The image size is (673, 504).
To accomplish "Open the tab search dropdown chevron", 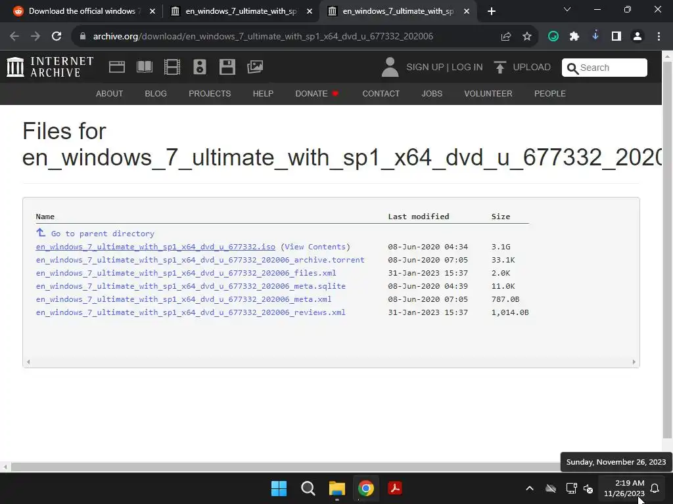I will 567,9.
